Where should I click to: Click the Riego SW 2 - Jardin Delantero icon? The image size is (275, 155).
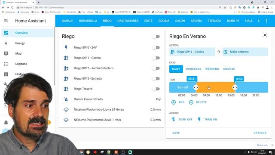66,68
